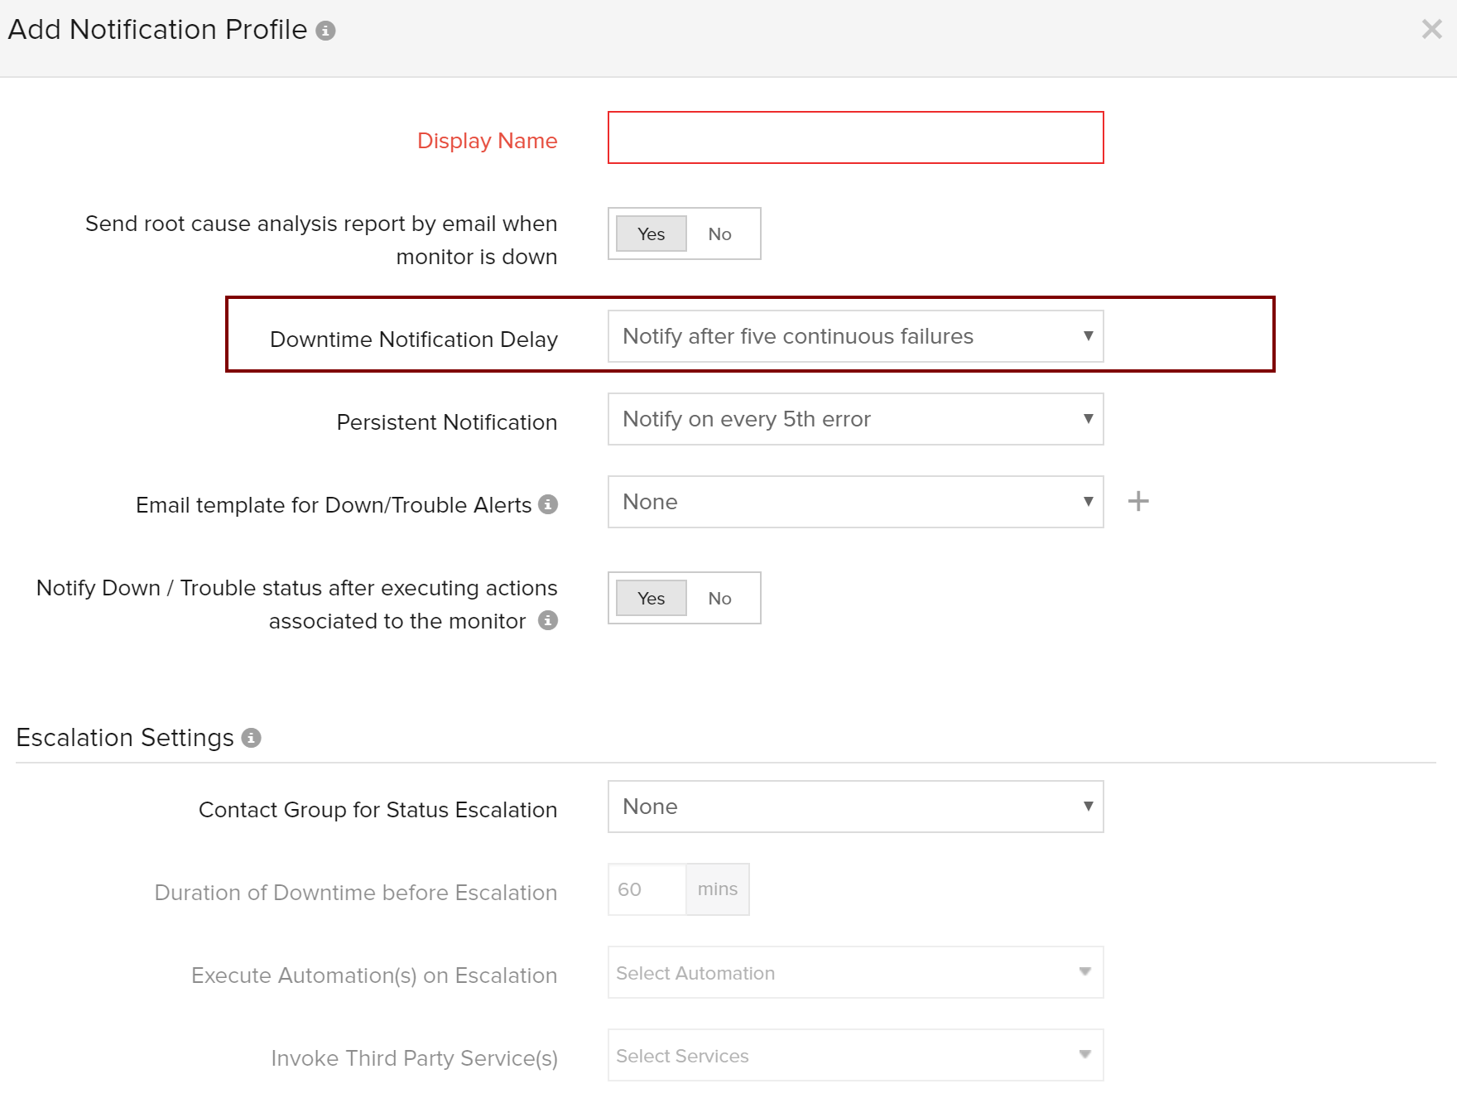Image resolution: width=1457 pixels, height=1103 pixels.
Task: Click the Display Name text field
Action: click(855, 137)
